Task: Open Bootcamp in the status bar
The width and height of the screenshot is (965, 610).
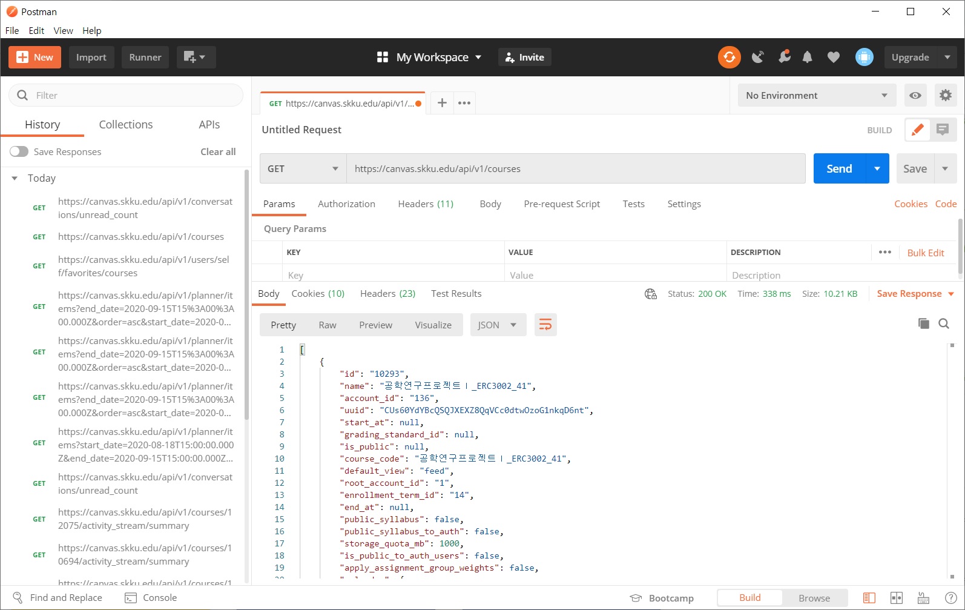Action: [x=662, y=598]
